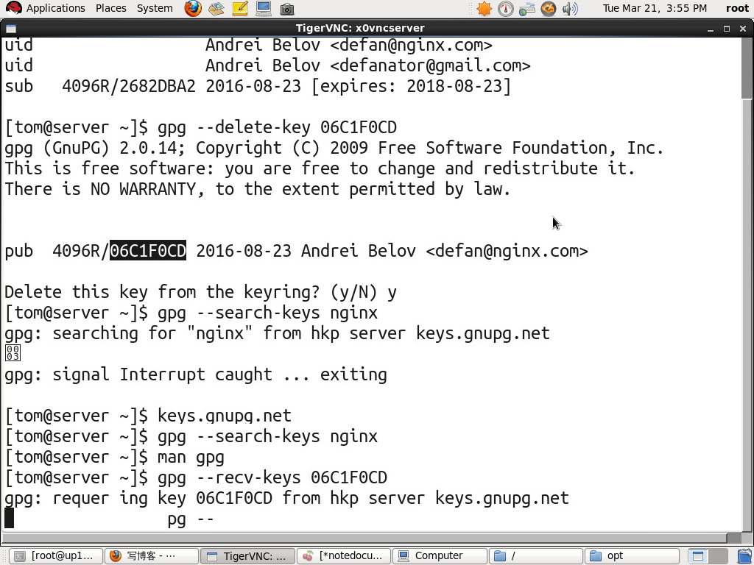Click the 'gpg --delete-key 06C1F0CD' command
The height and width of the screenshot is (565, 754).
(277, 127)
